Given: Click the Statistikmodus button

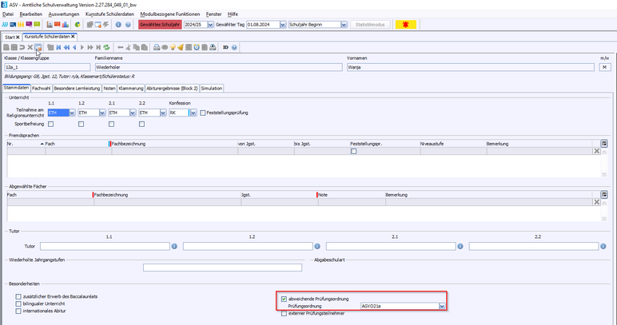Looking at the screenshot, I should (370, 25).
